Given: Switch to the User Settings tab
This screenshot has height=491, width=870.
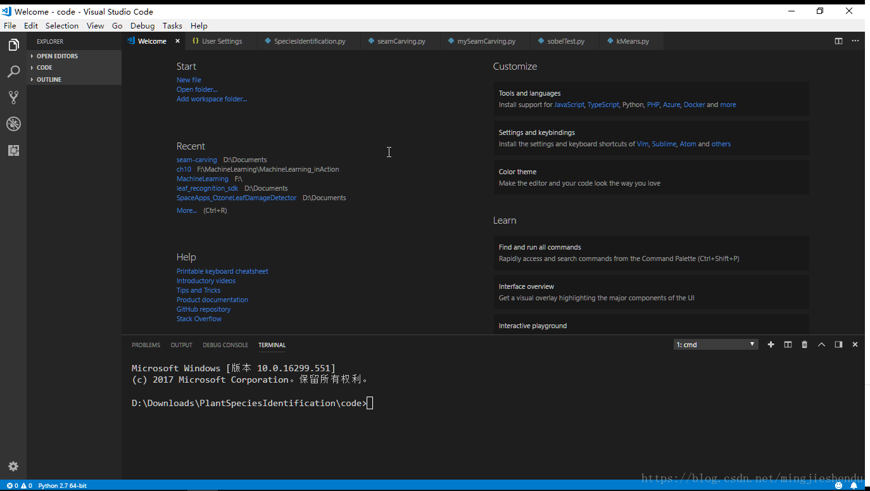Looking at the screenshot, I should pyautogui.click(x=222, y=41).
